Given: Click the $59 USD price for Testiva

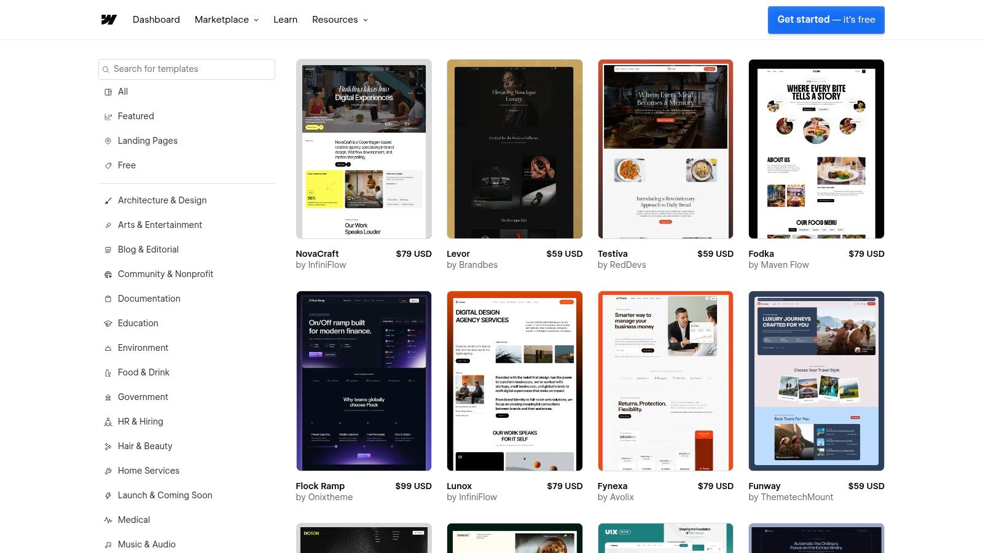Looking at the screenshot, I should pyautogui.click(x=715, y=254).
